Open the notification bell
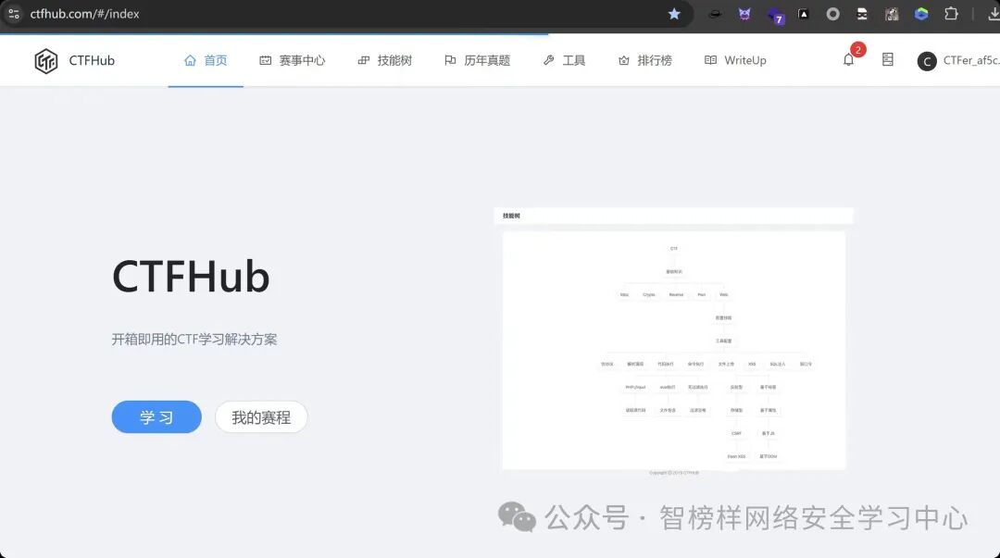The height and width of the screenshot is (558, 1000). pos(848,60)
